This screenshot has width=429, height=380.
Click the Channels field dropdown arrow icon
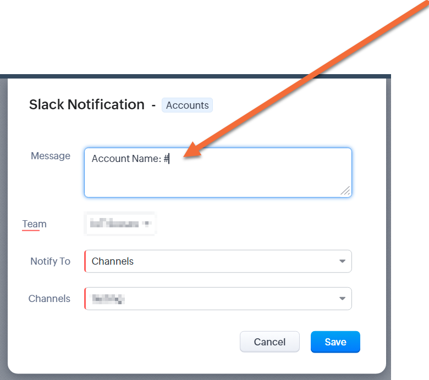pos(342,298)
